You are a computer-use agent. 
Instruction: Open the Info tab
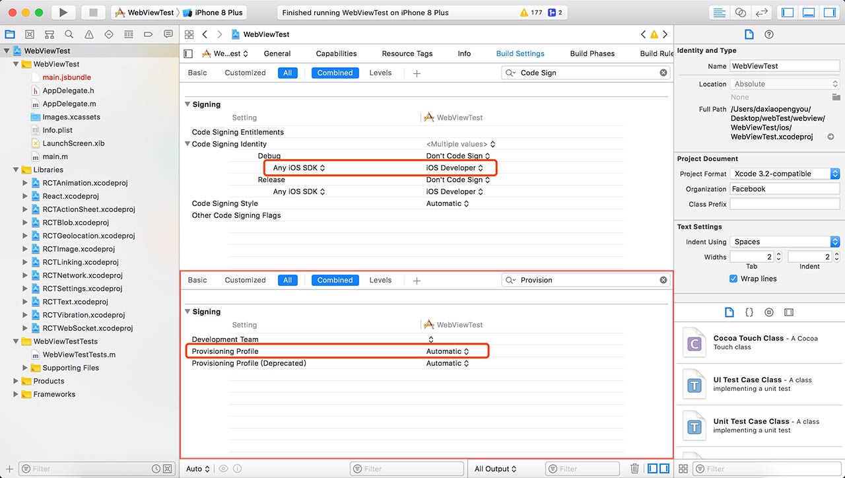(464, 53)
